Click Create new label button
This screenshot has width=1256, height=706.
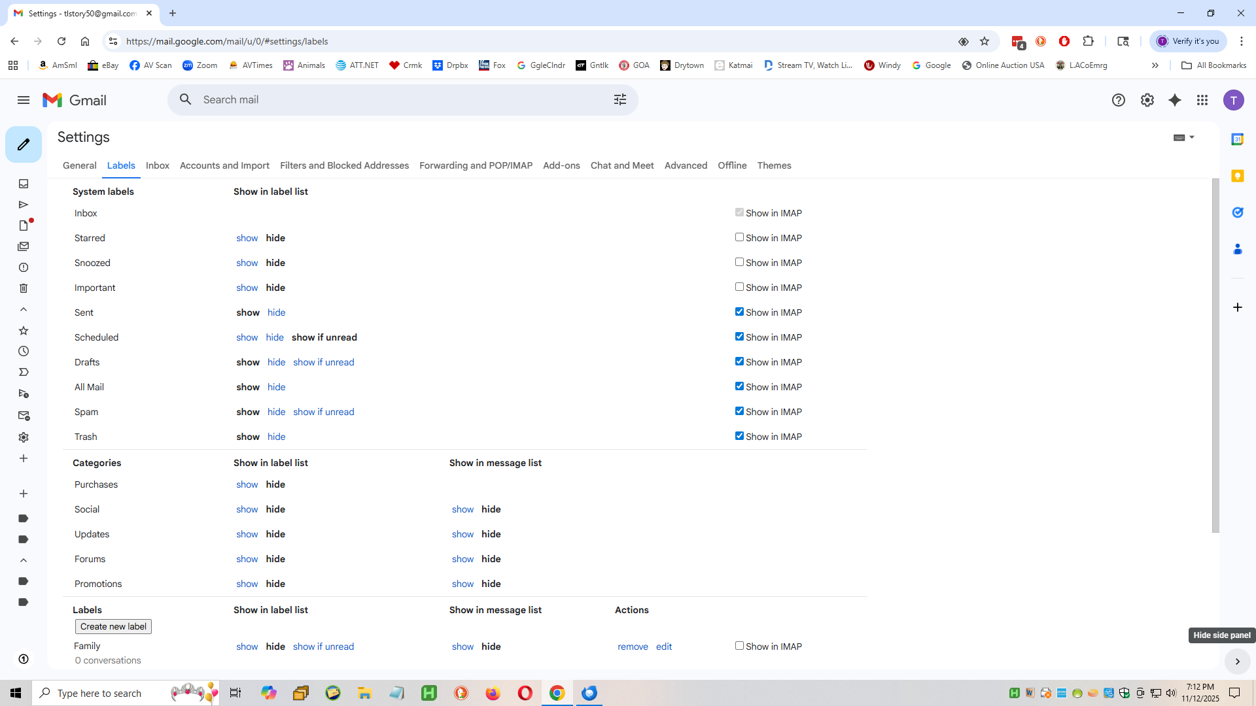(113, 626)
